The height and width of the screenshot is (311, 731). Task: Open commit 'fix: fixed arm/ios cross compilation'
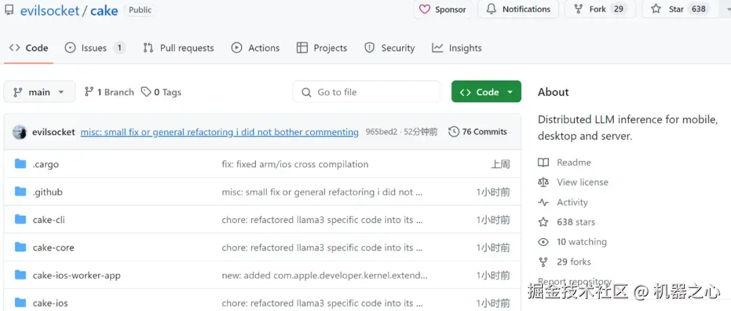pos(295,164)
